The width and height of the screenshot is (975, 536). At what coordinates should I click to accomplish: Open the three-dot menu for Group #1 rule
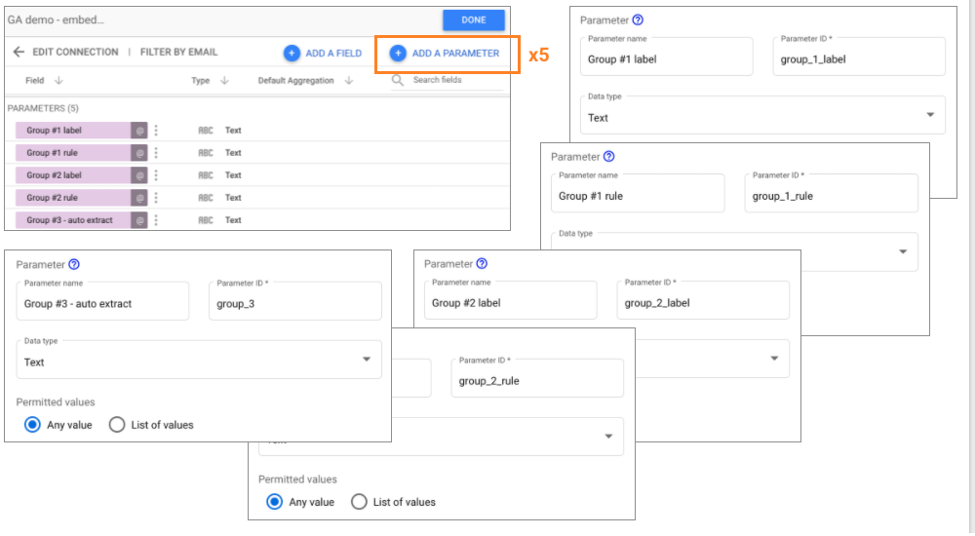156,153
